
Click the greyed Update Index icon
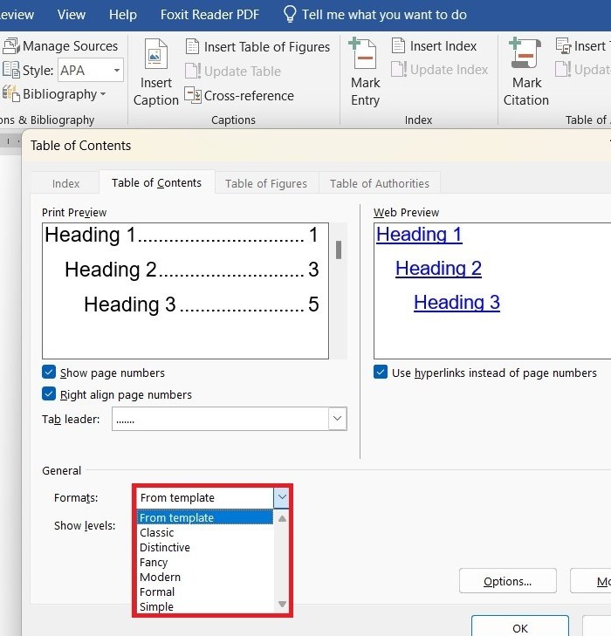pyautogui.click(x=399, y=70)
